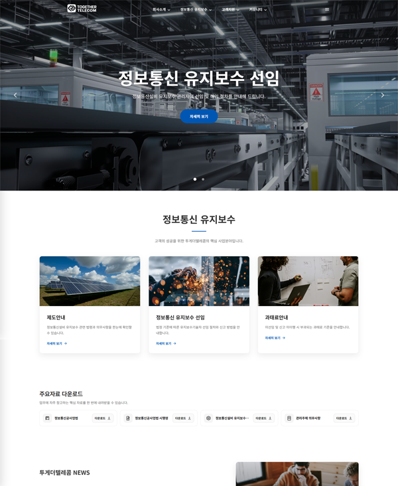Screen dimensions: 398x486
Task: Open the welding sparks card image
Action: pyautogui.click(x=199, y=281)
